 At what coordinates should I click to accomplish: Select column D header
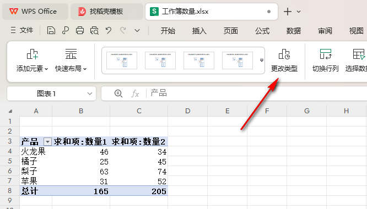(188, 111)
